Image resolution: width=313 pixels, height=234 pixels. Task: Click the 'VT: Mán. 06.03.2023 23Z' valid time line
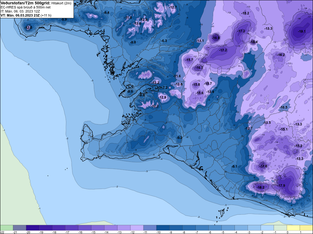tap(20, 15)
